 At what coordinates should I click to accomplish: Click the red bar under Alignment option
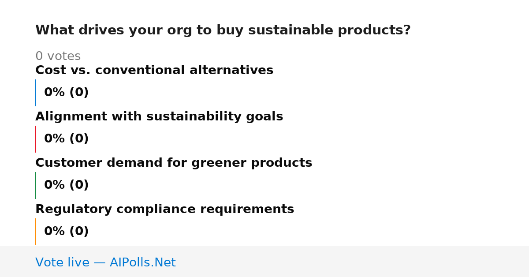[36, 139]
